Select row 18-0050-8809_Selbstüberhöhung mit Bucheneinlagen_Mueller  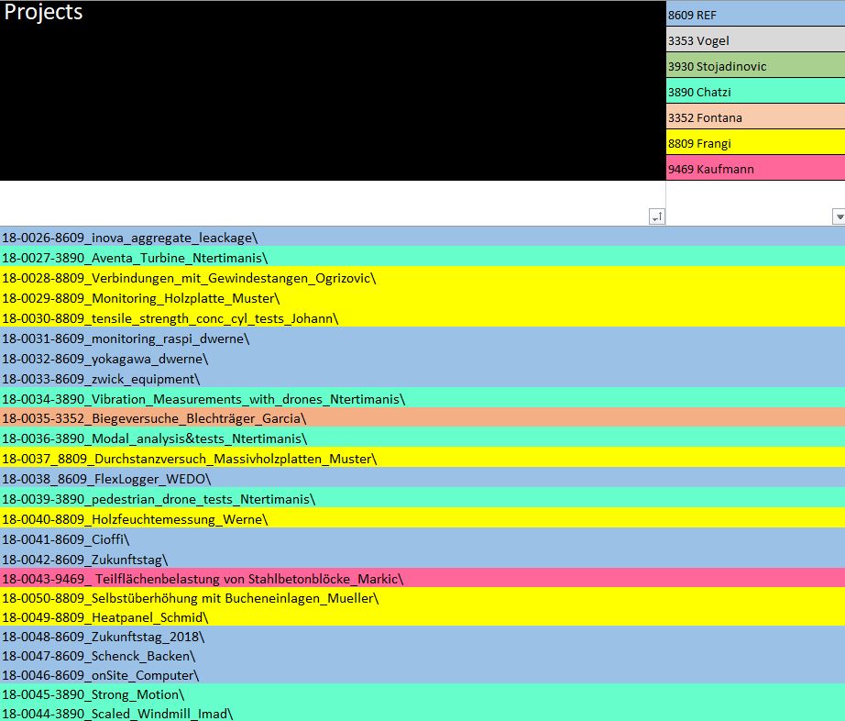tap(422, 597)
